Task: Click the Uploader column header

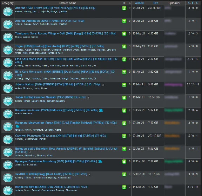Action: coord(174,3)
